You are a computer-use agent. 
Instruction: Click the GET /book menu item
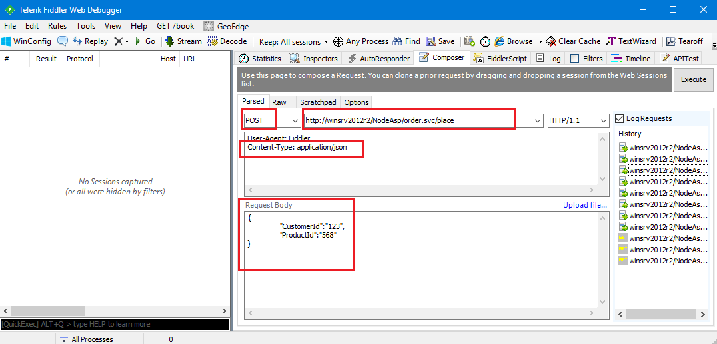tap(175, 26)
